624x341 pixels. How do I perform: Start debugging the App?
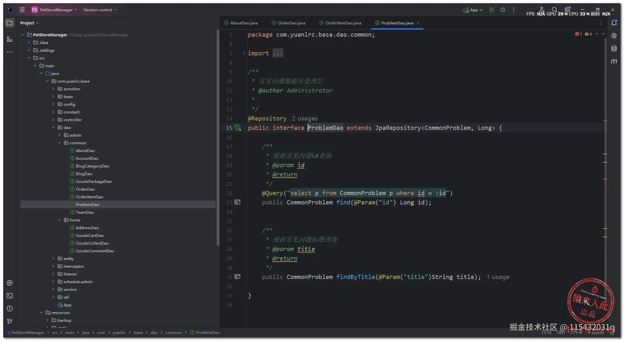pos(503,10)
